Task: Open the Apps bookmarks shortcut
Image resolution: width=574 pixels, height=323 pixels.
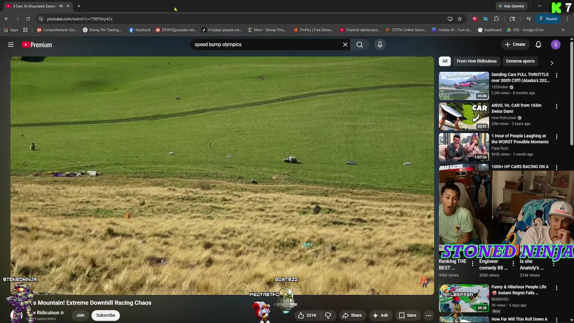Action: tap(11, 30)
